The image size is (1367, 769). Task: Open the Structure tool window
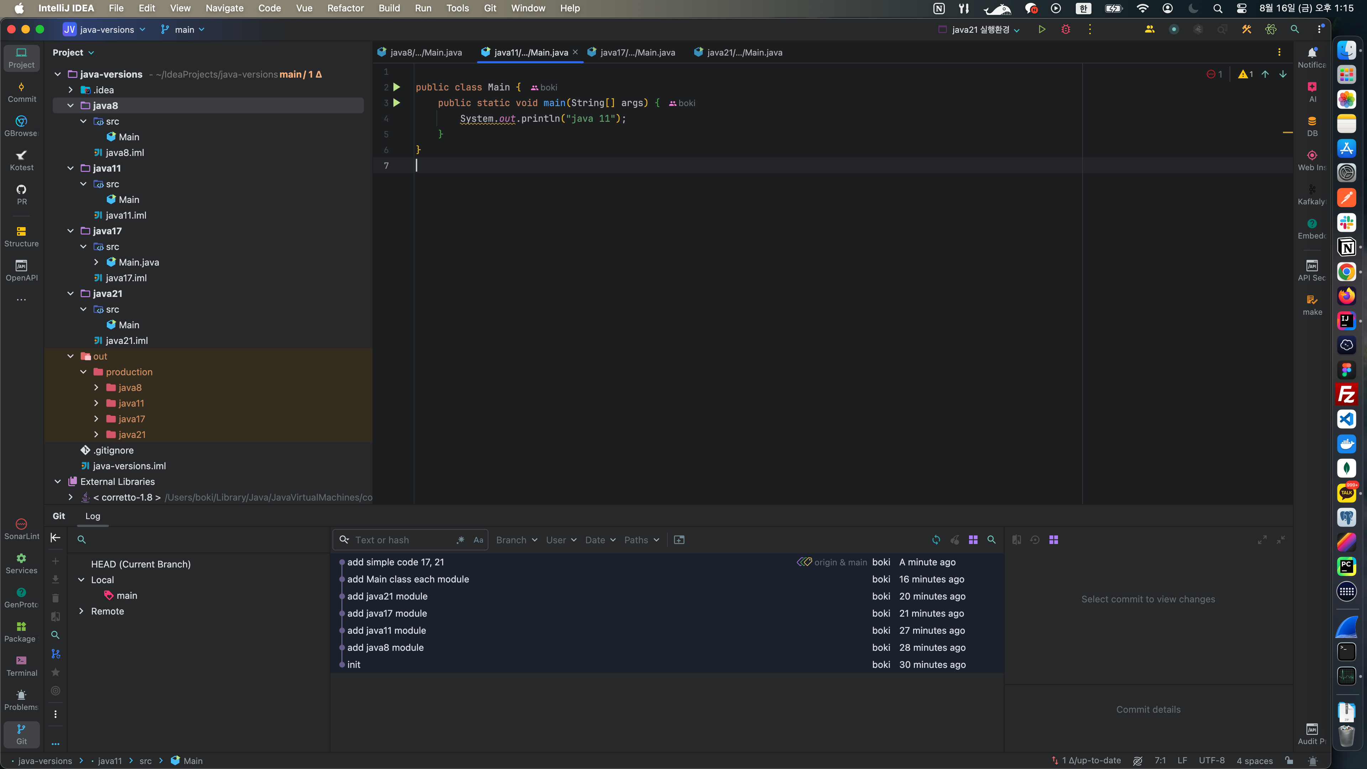(x=21, y=236)
